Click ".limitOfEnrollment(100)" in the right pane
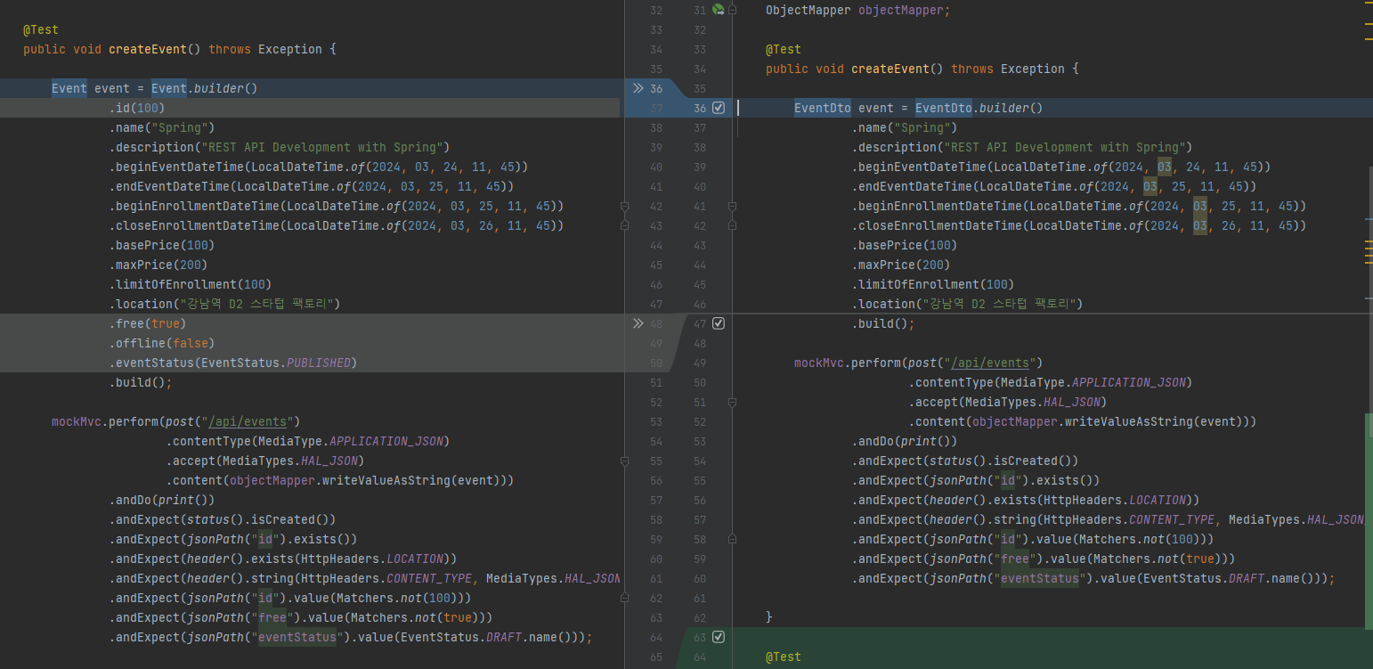 (933, 284)
